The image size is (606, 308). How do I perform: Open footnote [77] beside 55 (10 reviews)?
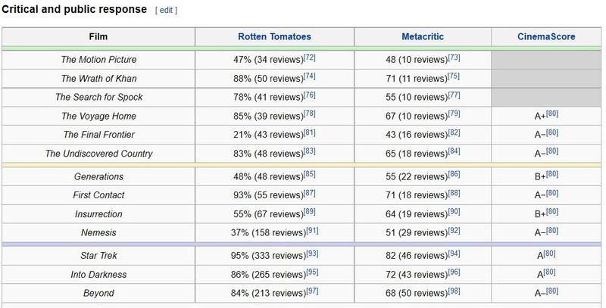pyautogui.click(x=454, y=95)
